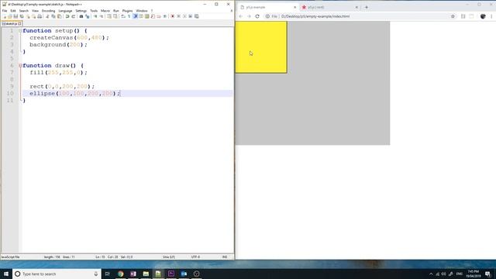Image resolution: width=496 pixels, height=279 pixels.
Task: Open the View menu
Action: point(35,11)
